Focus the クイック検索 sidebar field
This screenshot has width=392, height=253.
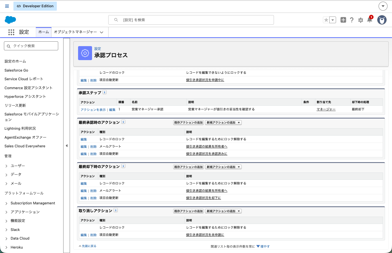click(x=31, y=46)
